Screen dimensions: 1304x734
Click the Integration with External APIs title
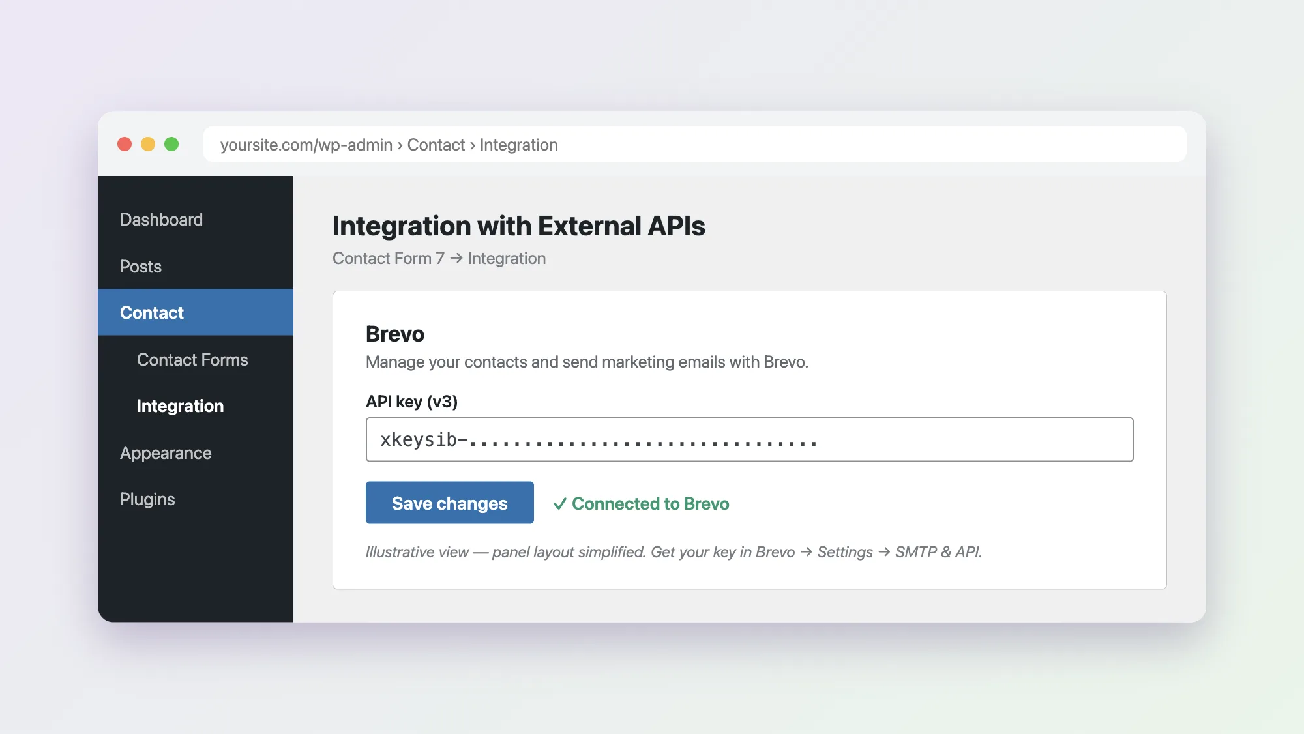(x=518, y=226)
